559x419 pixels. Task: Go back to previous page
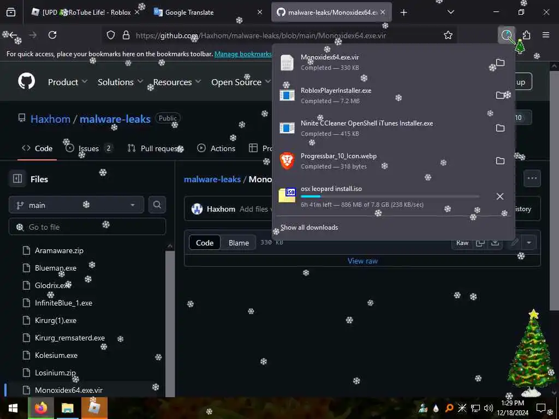(x=13, y=35)
